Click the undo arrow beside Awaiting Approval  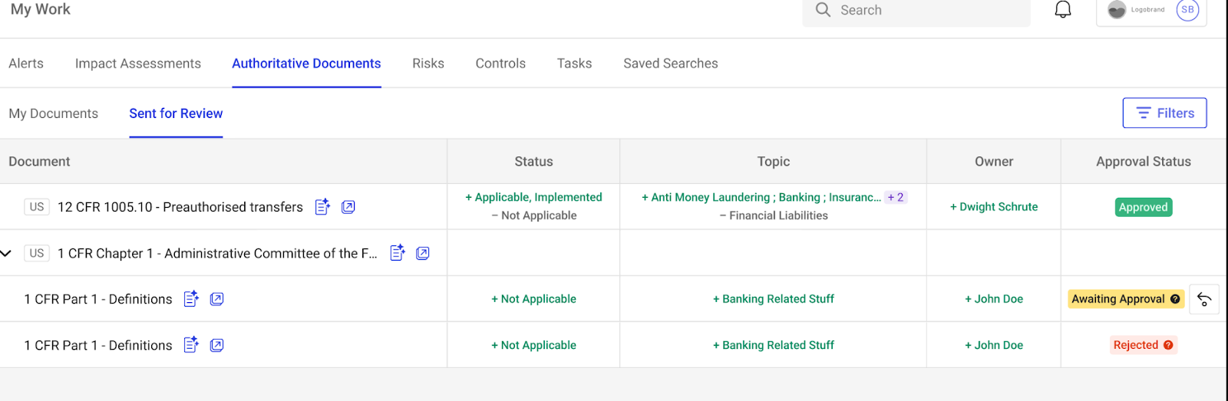(x=1204, y=299)
